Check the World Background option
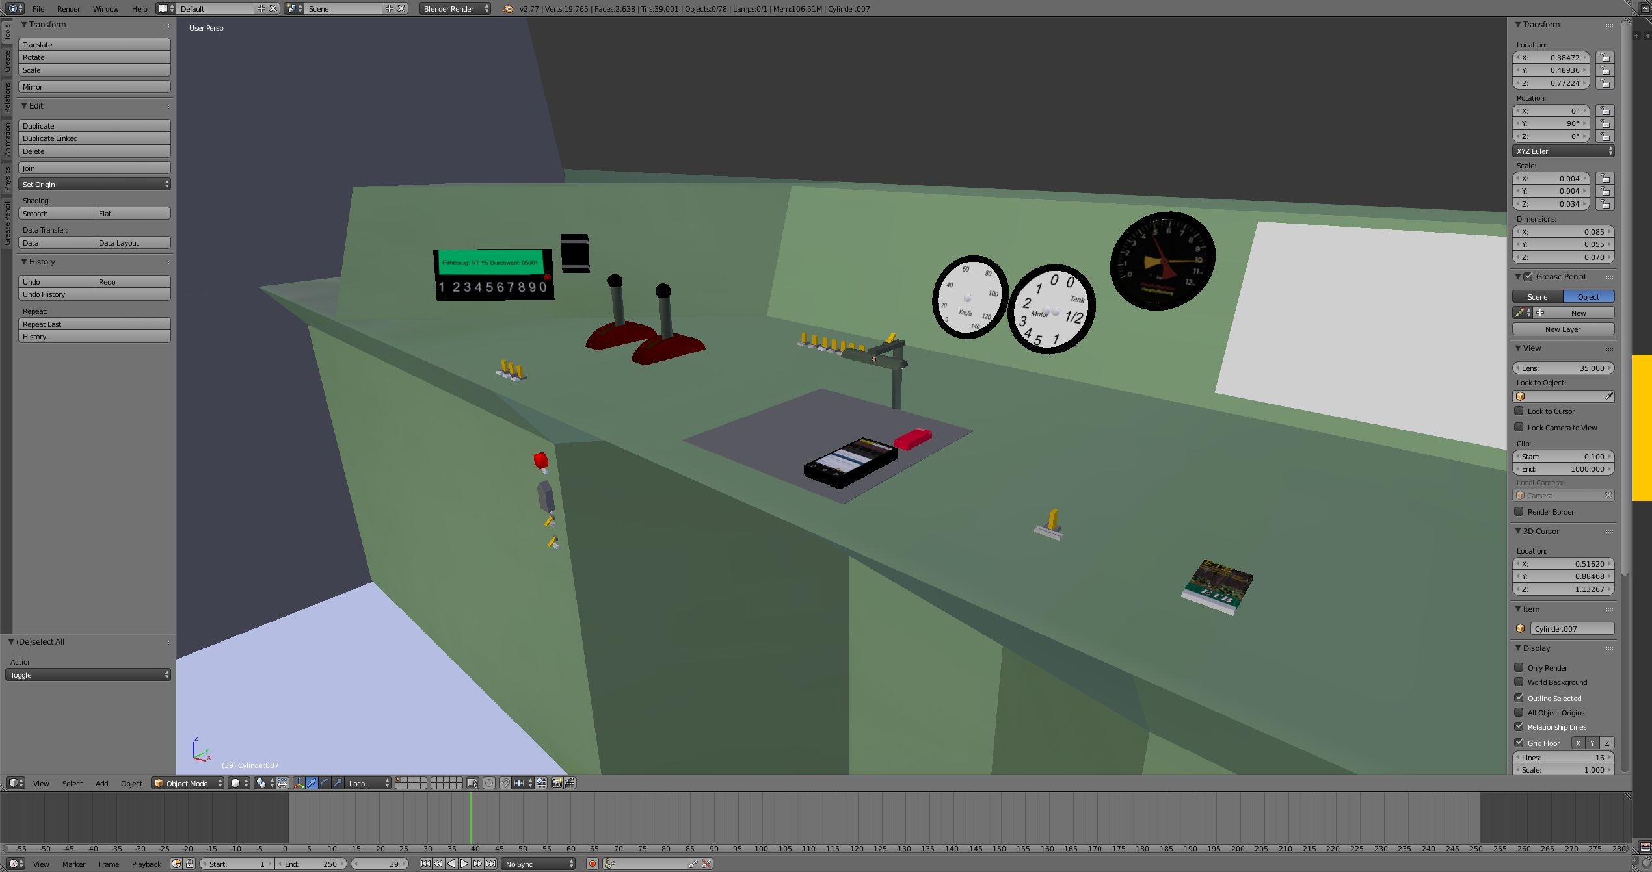Screen dimensions: 1652x872 coord(1519,682)
